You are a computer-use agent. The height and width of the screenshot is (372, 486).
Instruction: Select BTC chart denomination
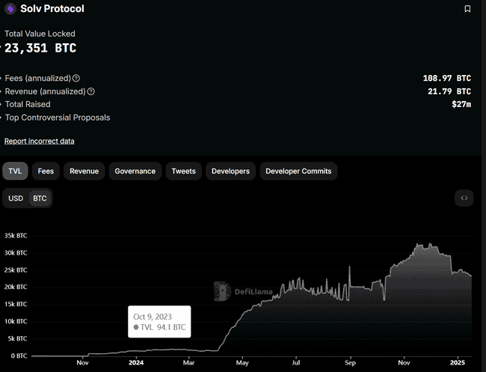40,198
